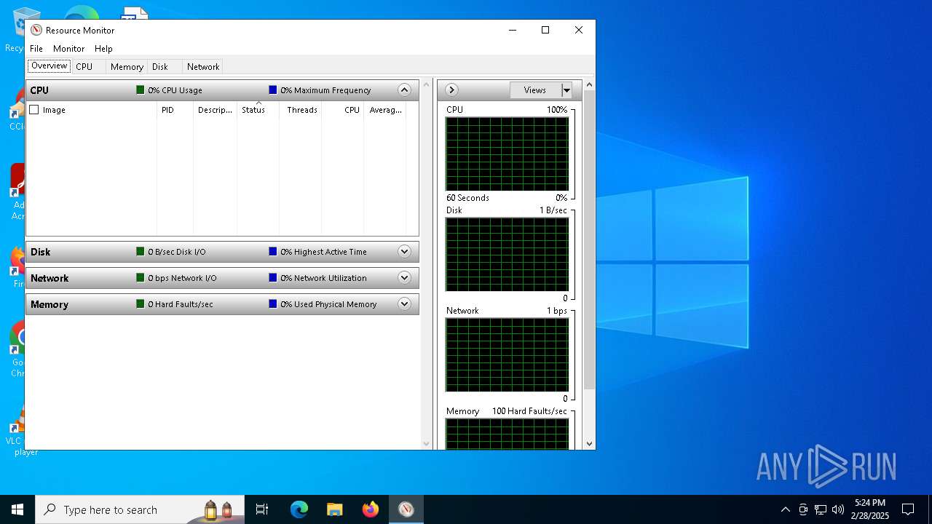Switch to the Memory tab
The image size is (932, 524).
point(127,66)
